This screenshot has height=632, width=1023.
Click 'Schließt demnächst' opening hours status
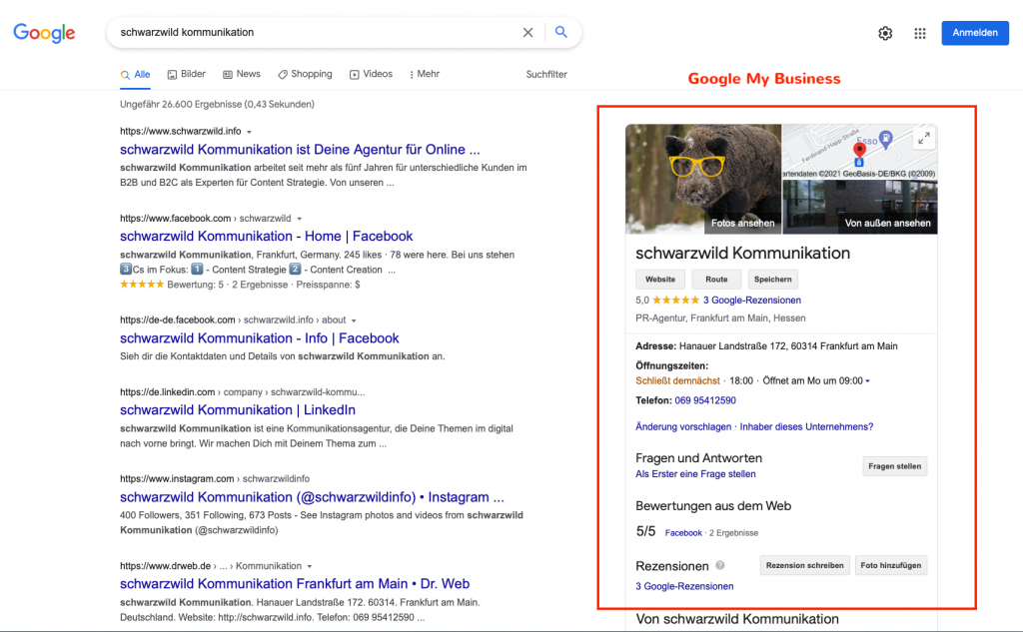click(x=678, y=380)
